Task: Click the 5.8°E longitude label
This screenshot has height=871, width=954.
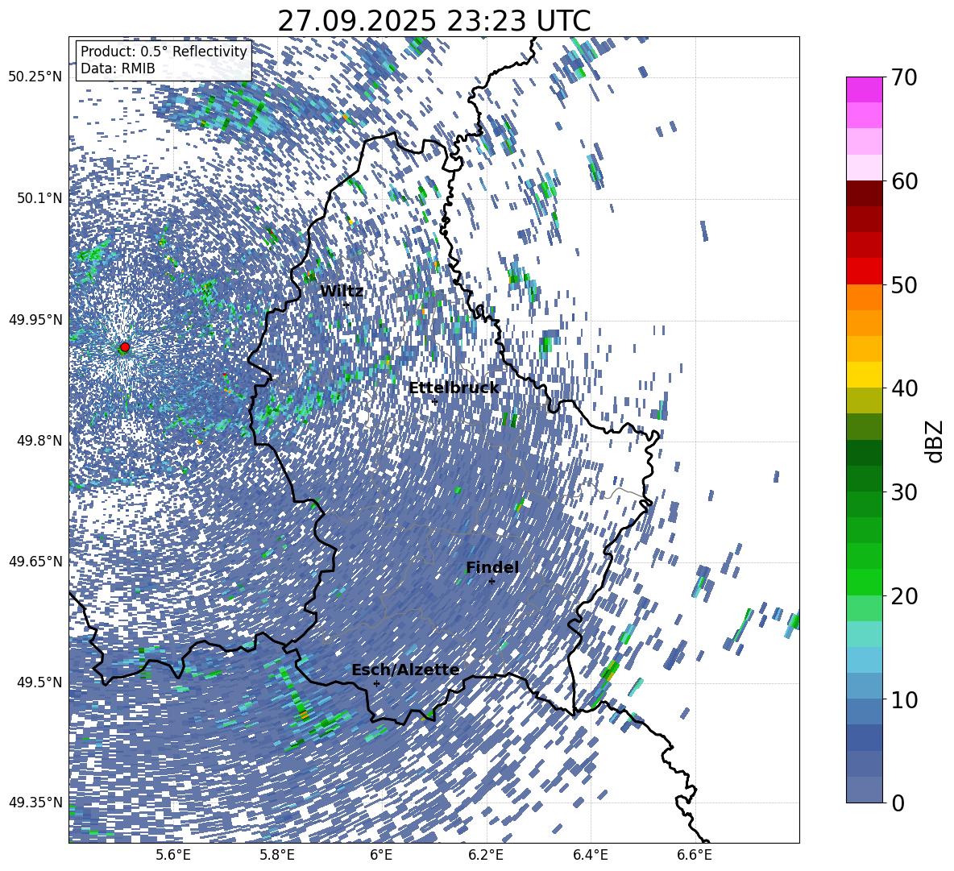Action: [277, 855]
